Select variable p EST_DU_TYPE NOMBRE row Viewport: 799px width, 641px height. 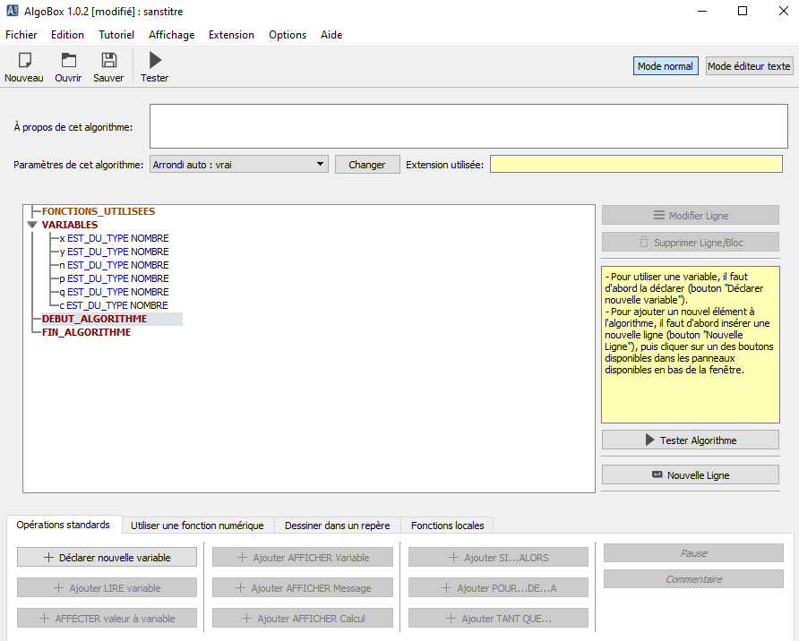[x=114, y=278]
